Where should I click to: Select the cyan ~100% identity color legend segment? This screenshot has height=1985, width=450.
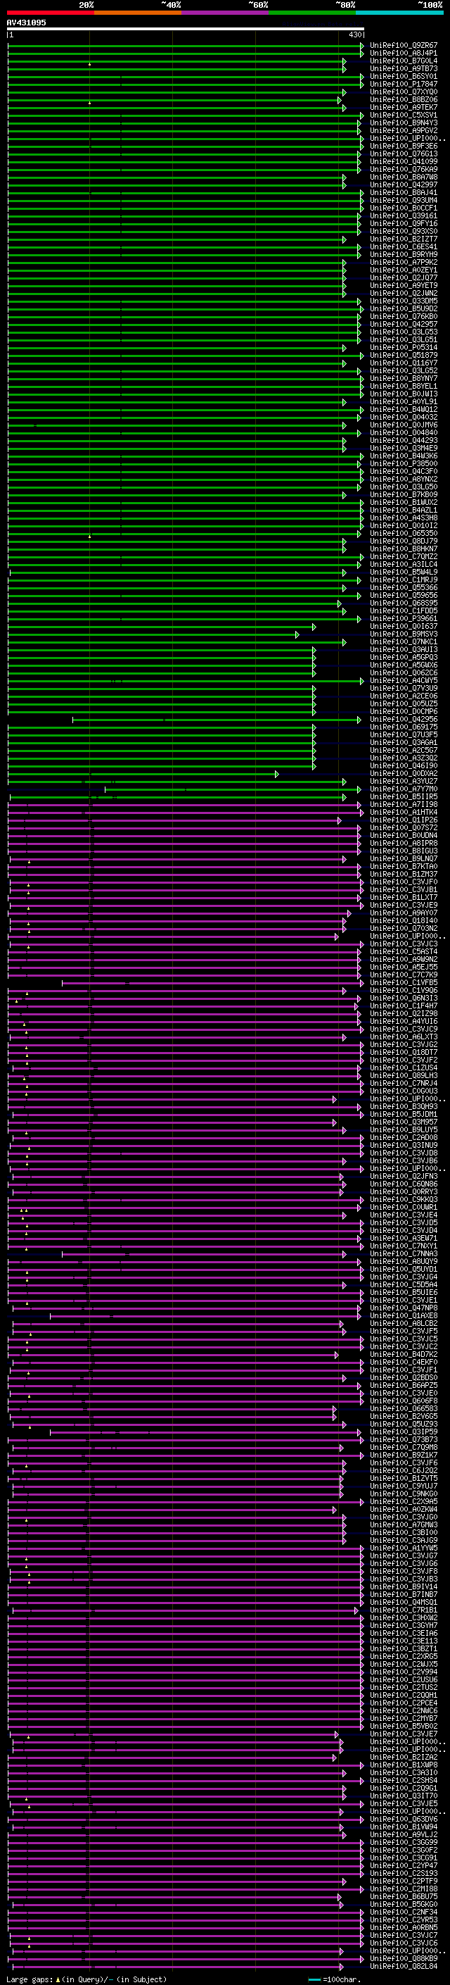(x=399, y=13)
